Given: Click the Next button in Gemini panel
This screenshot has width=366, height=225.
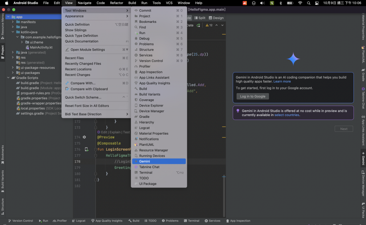Looking at the screenshot, I should coord(343,129).
